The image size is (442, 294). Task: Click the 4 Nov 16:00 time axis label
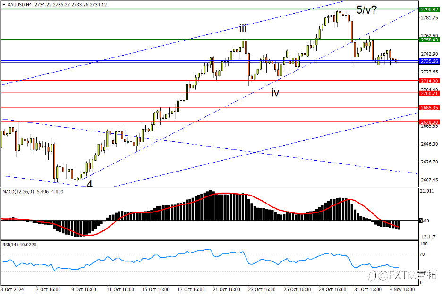(402, 289)
